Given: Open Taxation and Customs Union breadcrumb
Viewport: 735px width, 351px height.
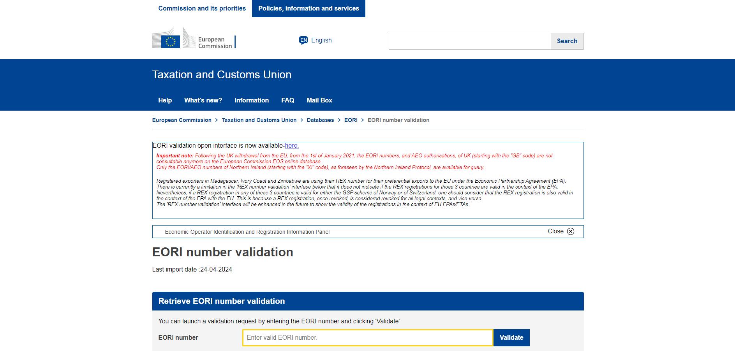Looking at the screenshot, I should [259, 120].
